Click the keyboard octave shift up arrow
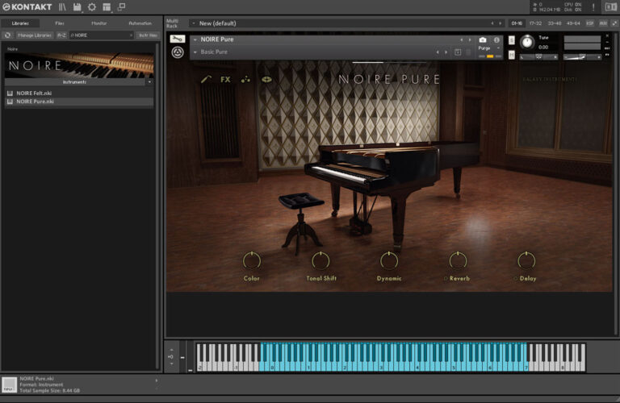620x403 pixels. click(171, 350)
